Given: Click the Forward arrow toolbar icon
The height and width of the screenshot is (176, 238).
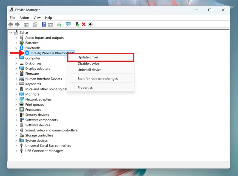Looking at the screenshot, I should click(17, 24).
